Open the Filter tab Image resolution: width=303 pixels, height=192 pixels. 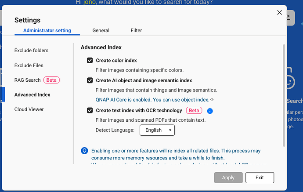136,30
